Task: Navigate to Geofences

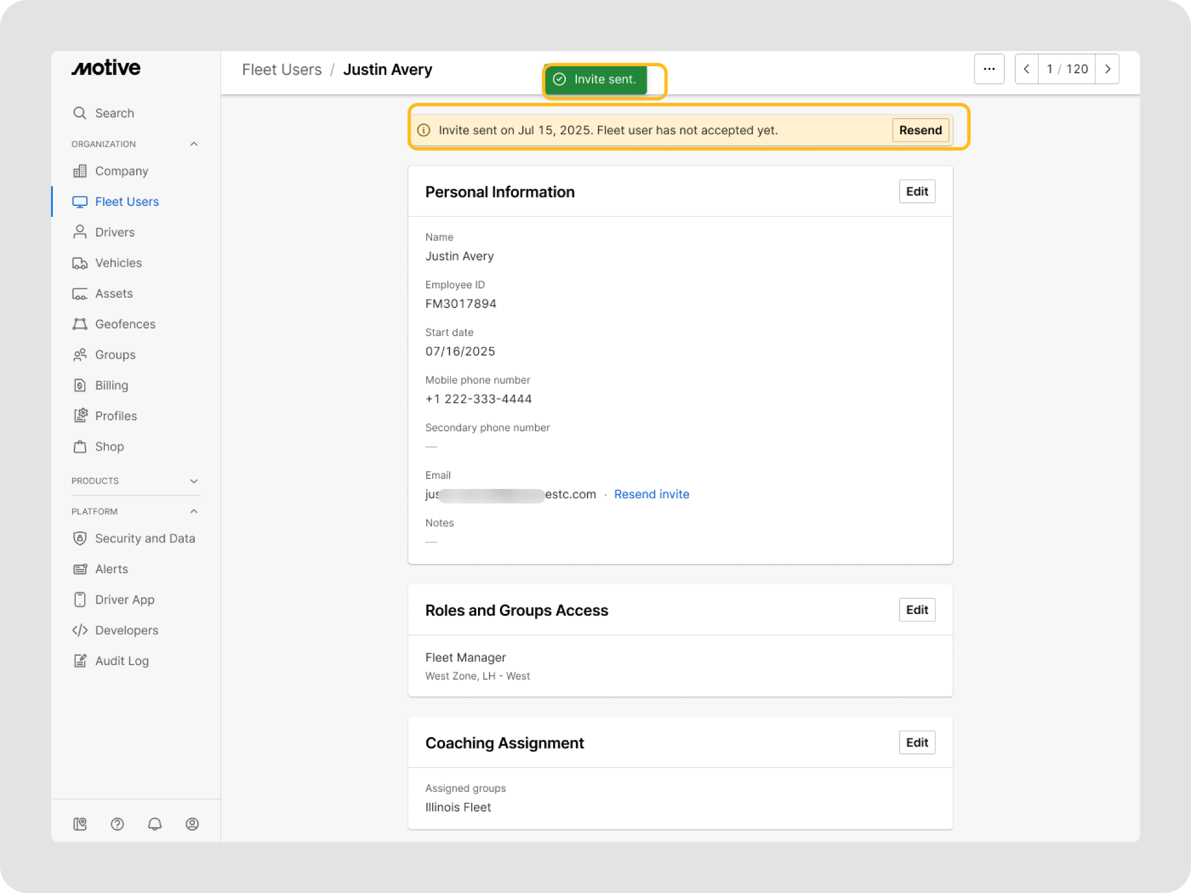Action: 125,324
